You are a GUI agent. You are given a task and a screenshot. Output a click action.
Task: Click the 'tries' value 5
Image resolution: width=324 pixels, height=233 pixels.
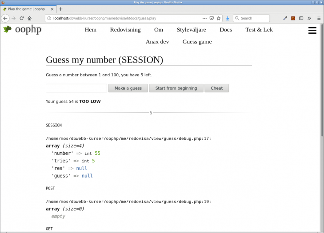tap(93, 161)
